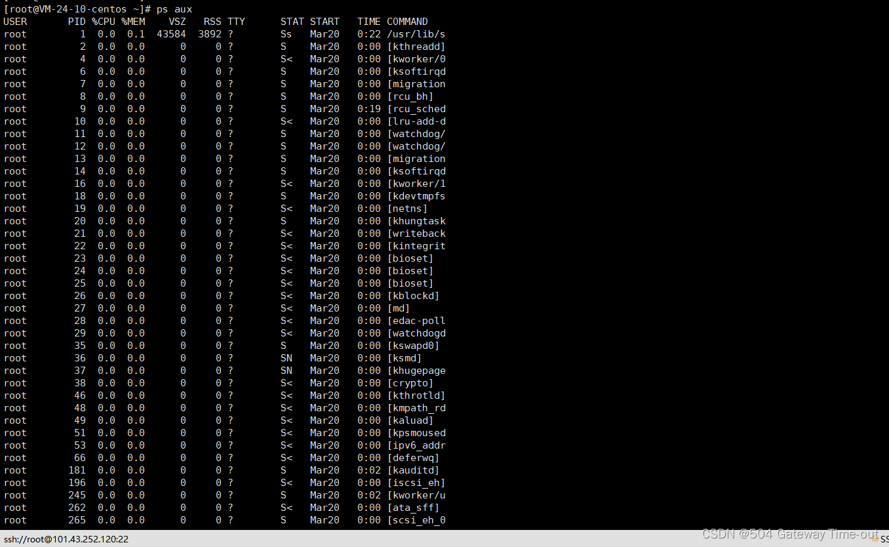Click the [khungtask command text
889x547 pixels.
tap(416, 221)
